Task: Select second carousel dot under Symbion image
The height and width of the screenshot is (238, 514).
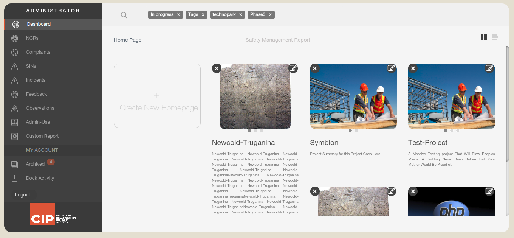Action: [x=356, y=131]
